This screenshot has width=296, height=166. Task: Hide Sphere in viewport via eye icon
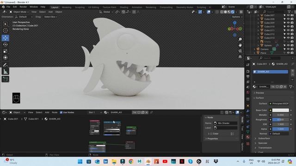click(x=288, y=45)
